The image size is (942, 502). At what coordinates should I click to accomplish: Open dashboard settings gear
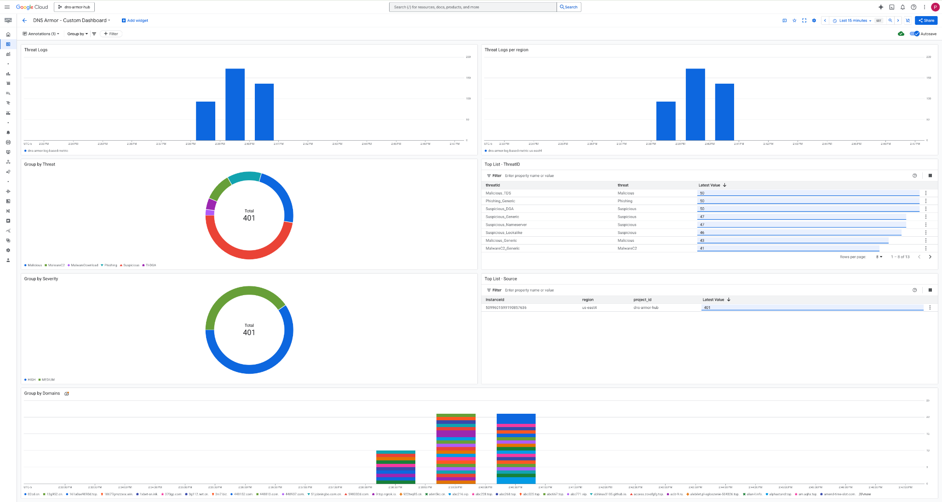click(814, 21)
